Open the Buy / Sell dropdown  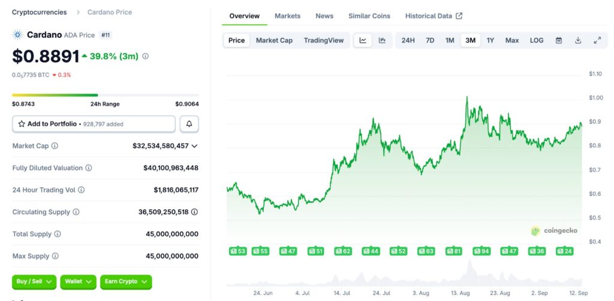click(x=34, y=281)
